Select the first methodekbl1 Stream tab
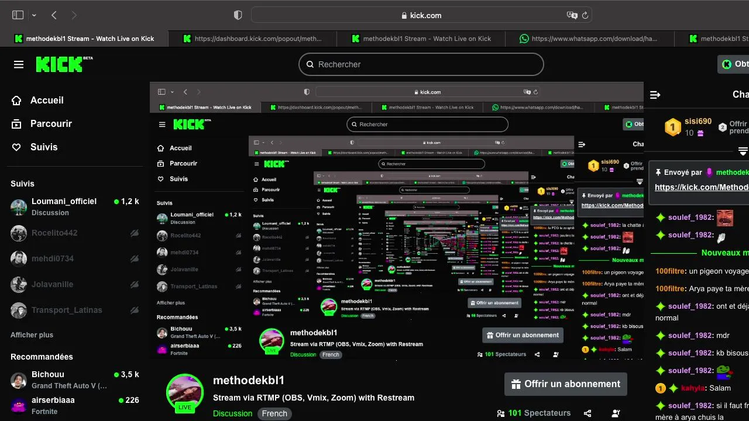The image size is (749, 421). (x=84, y=39)
